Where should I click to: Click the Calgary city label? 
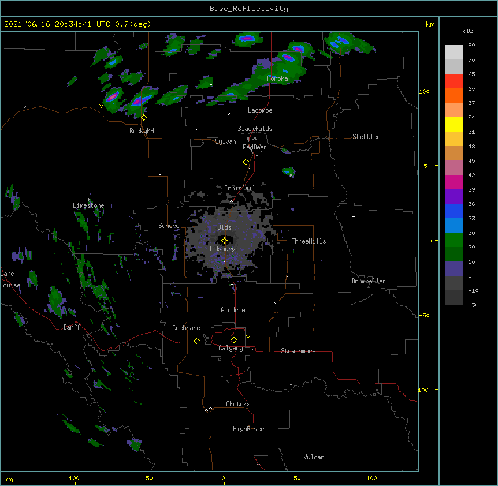231,348
